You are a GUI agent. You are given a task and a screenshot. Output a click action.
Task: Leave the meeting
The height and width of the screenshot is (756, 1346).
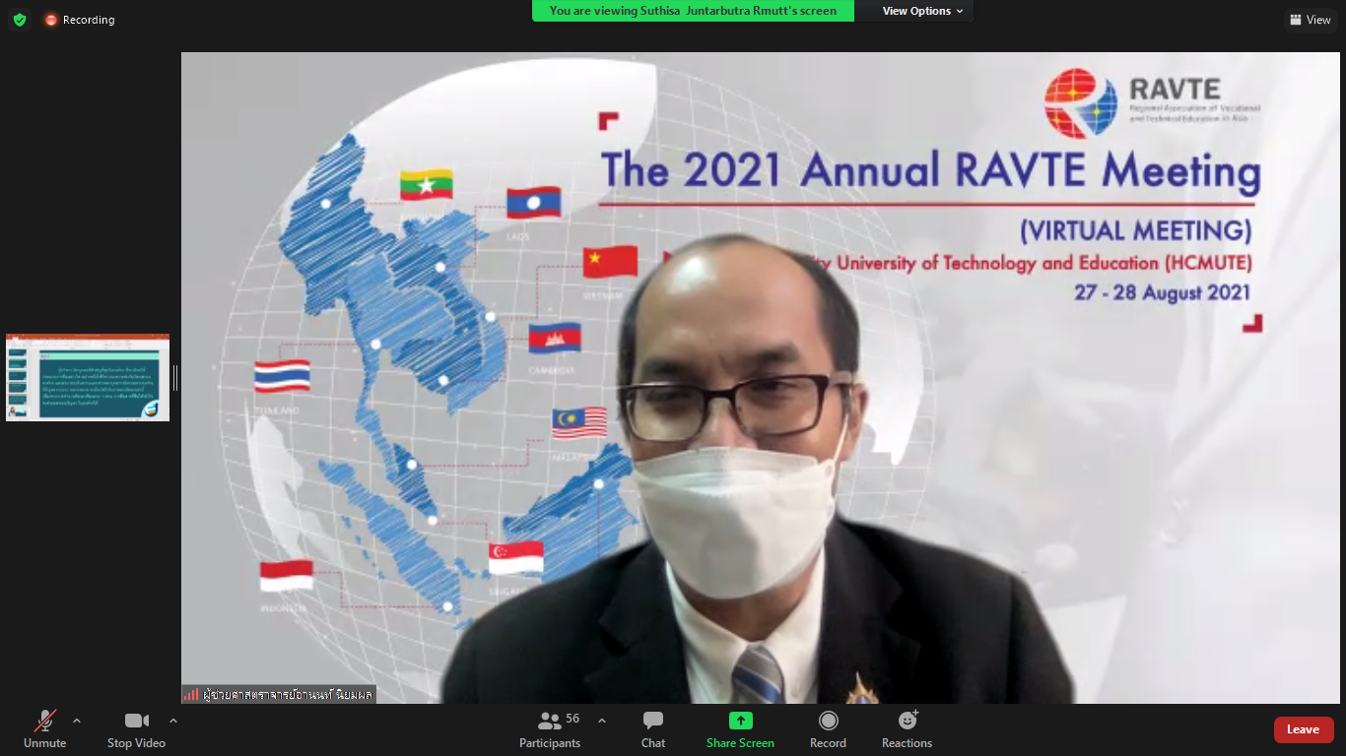(x=1304, y=729)
